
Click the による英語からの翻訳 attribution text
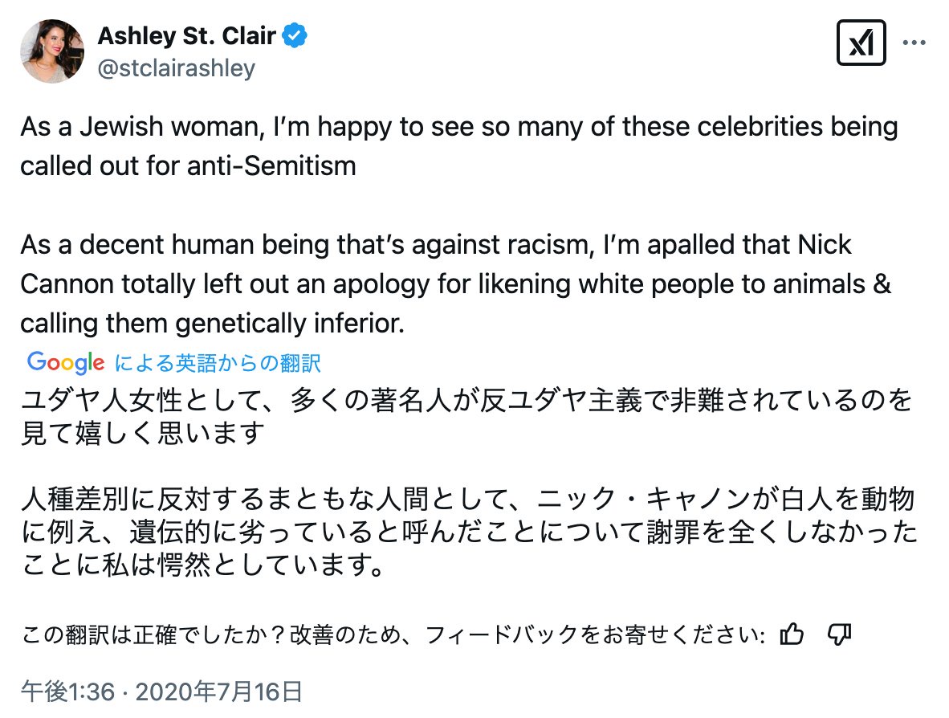pyautogui.click(x=218, y=363)
